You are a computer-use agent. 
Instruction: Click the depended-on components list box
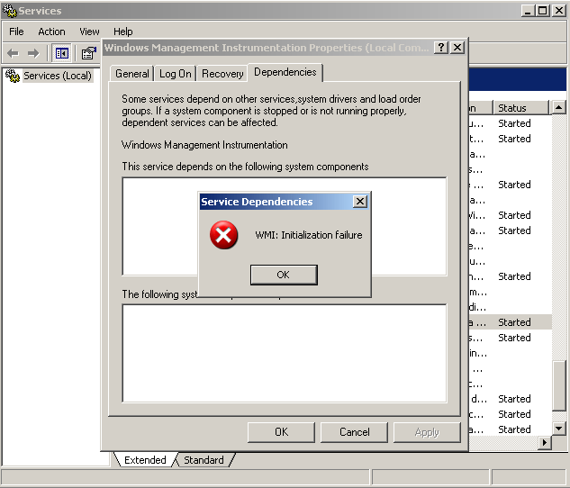[x=285, y=226]
